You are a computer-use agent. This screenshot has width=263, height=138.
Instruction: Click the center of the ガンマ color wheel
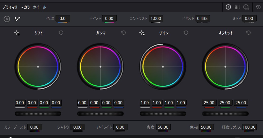(100, 67)
